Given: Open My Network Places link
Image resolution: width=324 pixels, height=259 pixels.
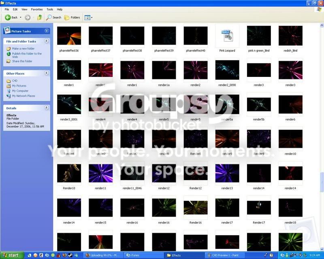Looking at the screenshot, I should click(x=23, y=96).
